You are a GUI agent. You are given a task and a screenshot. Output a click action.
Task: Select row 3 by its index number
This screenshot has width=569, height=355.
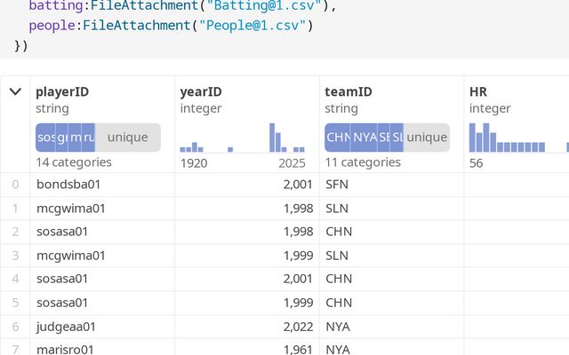pyautogui.click(x=14, y=256)
